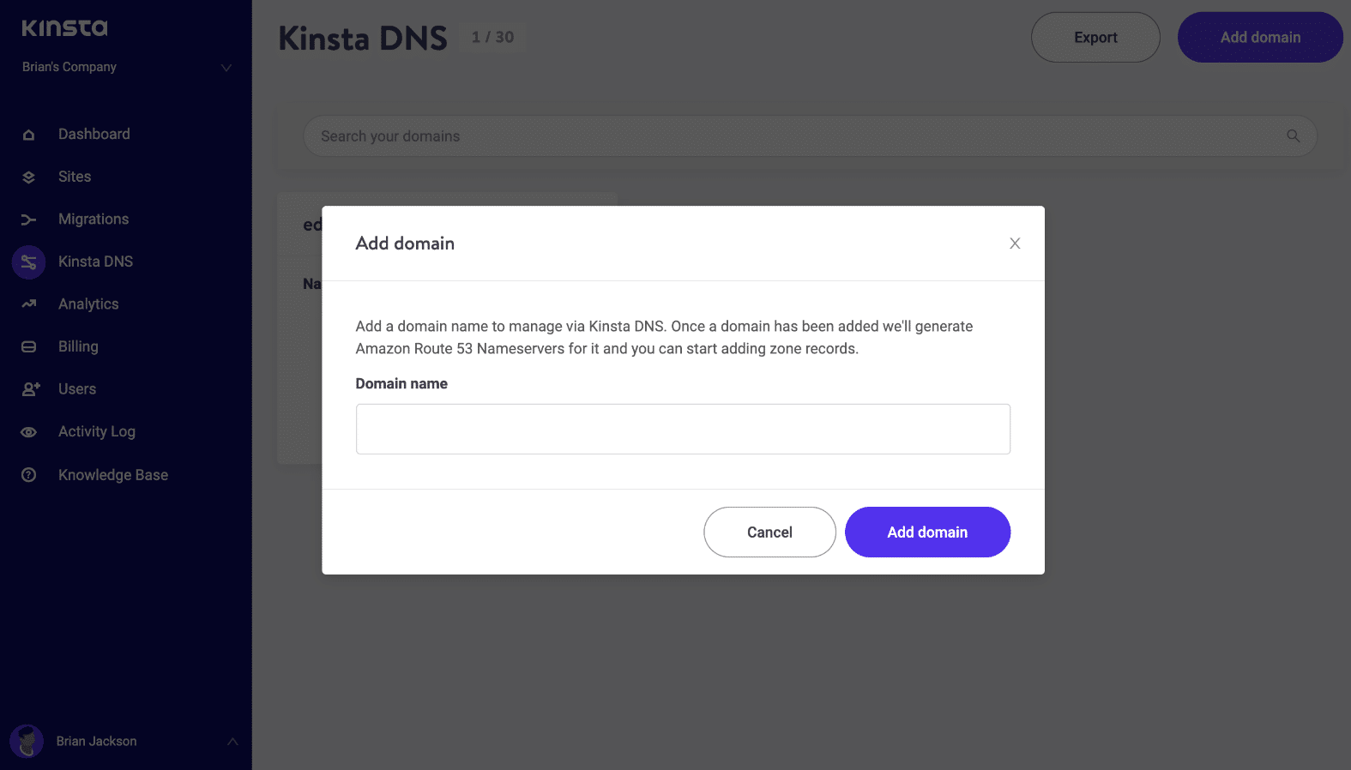Viewport: 1351px width, 770px height.
Task: Collapse the Brian Jackson account menu
Action: (232, 741)
